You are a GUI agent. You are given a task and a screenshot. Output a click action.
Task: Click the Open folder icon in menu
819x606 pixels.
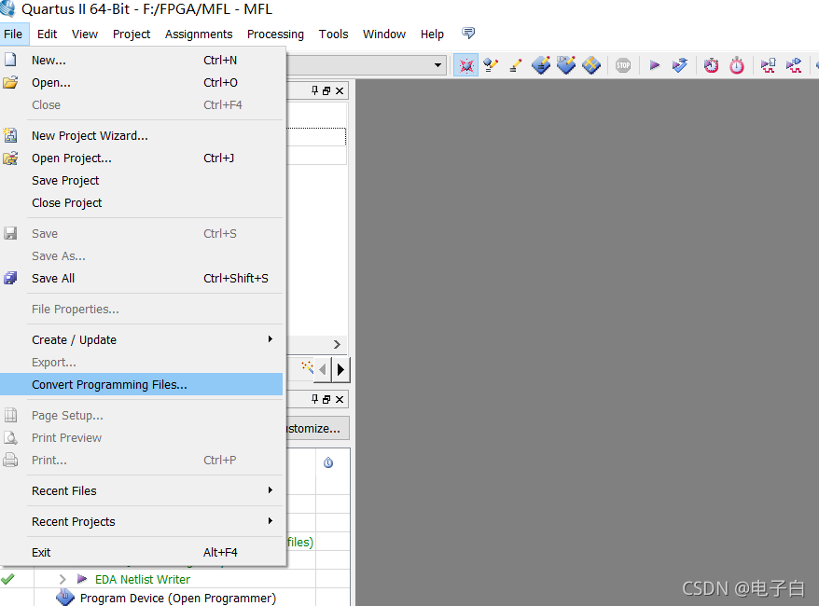(10, 82)
